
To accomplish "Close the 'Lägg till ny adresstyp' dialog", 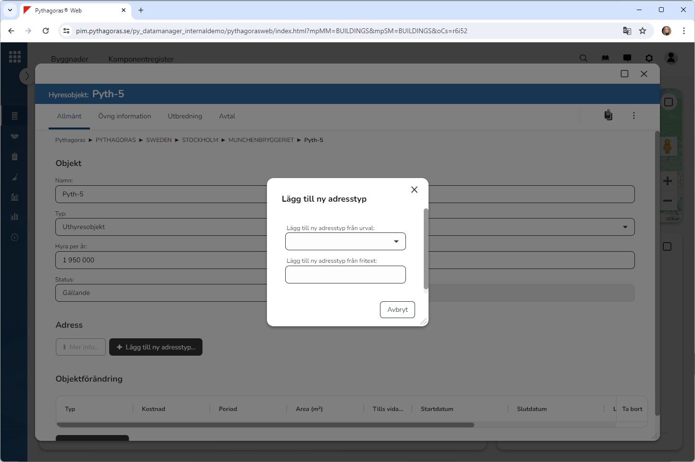I will click(x=414, y=190).
